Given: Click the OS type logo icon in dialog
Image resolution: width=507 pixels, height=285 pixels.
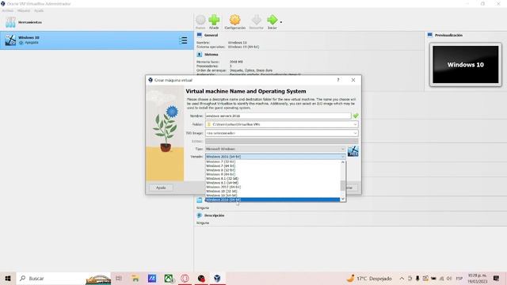Looking at the screenshot, I should 353,151.
